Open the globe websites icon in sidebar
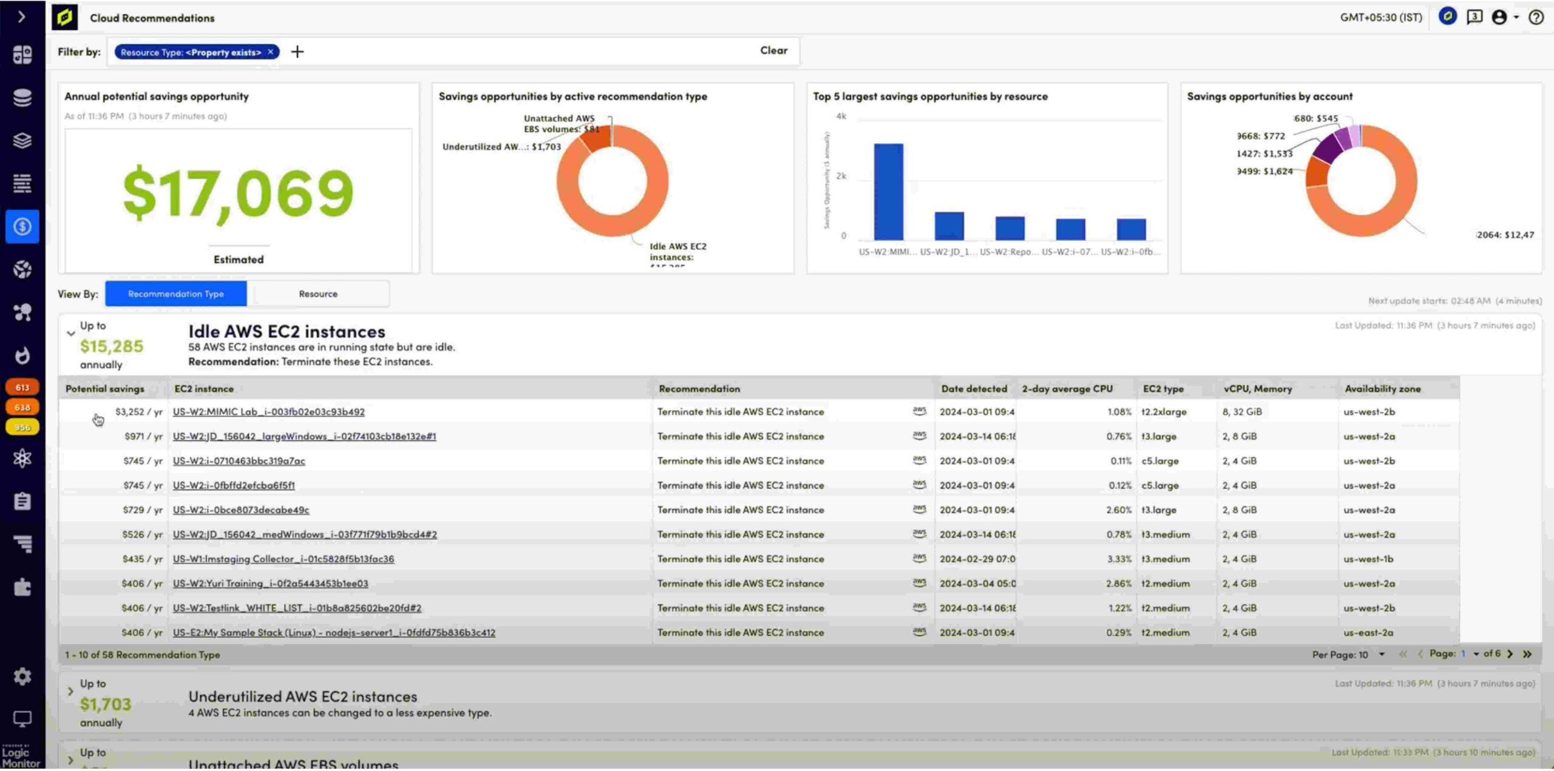 (x=22, y=269)
